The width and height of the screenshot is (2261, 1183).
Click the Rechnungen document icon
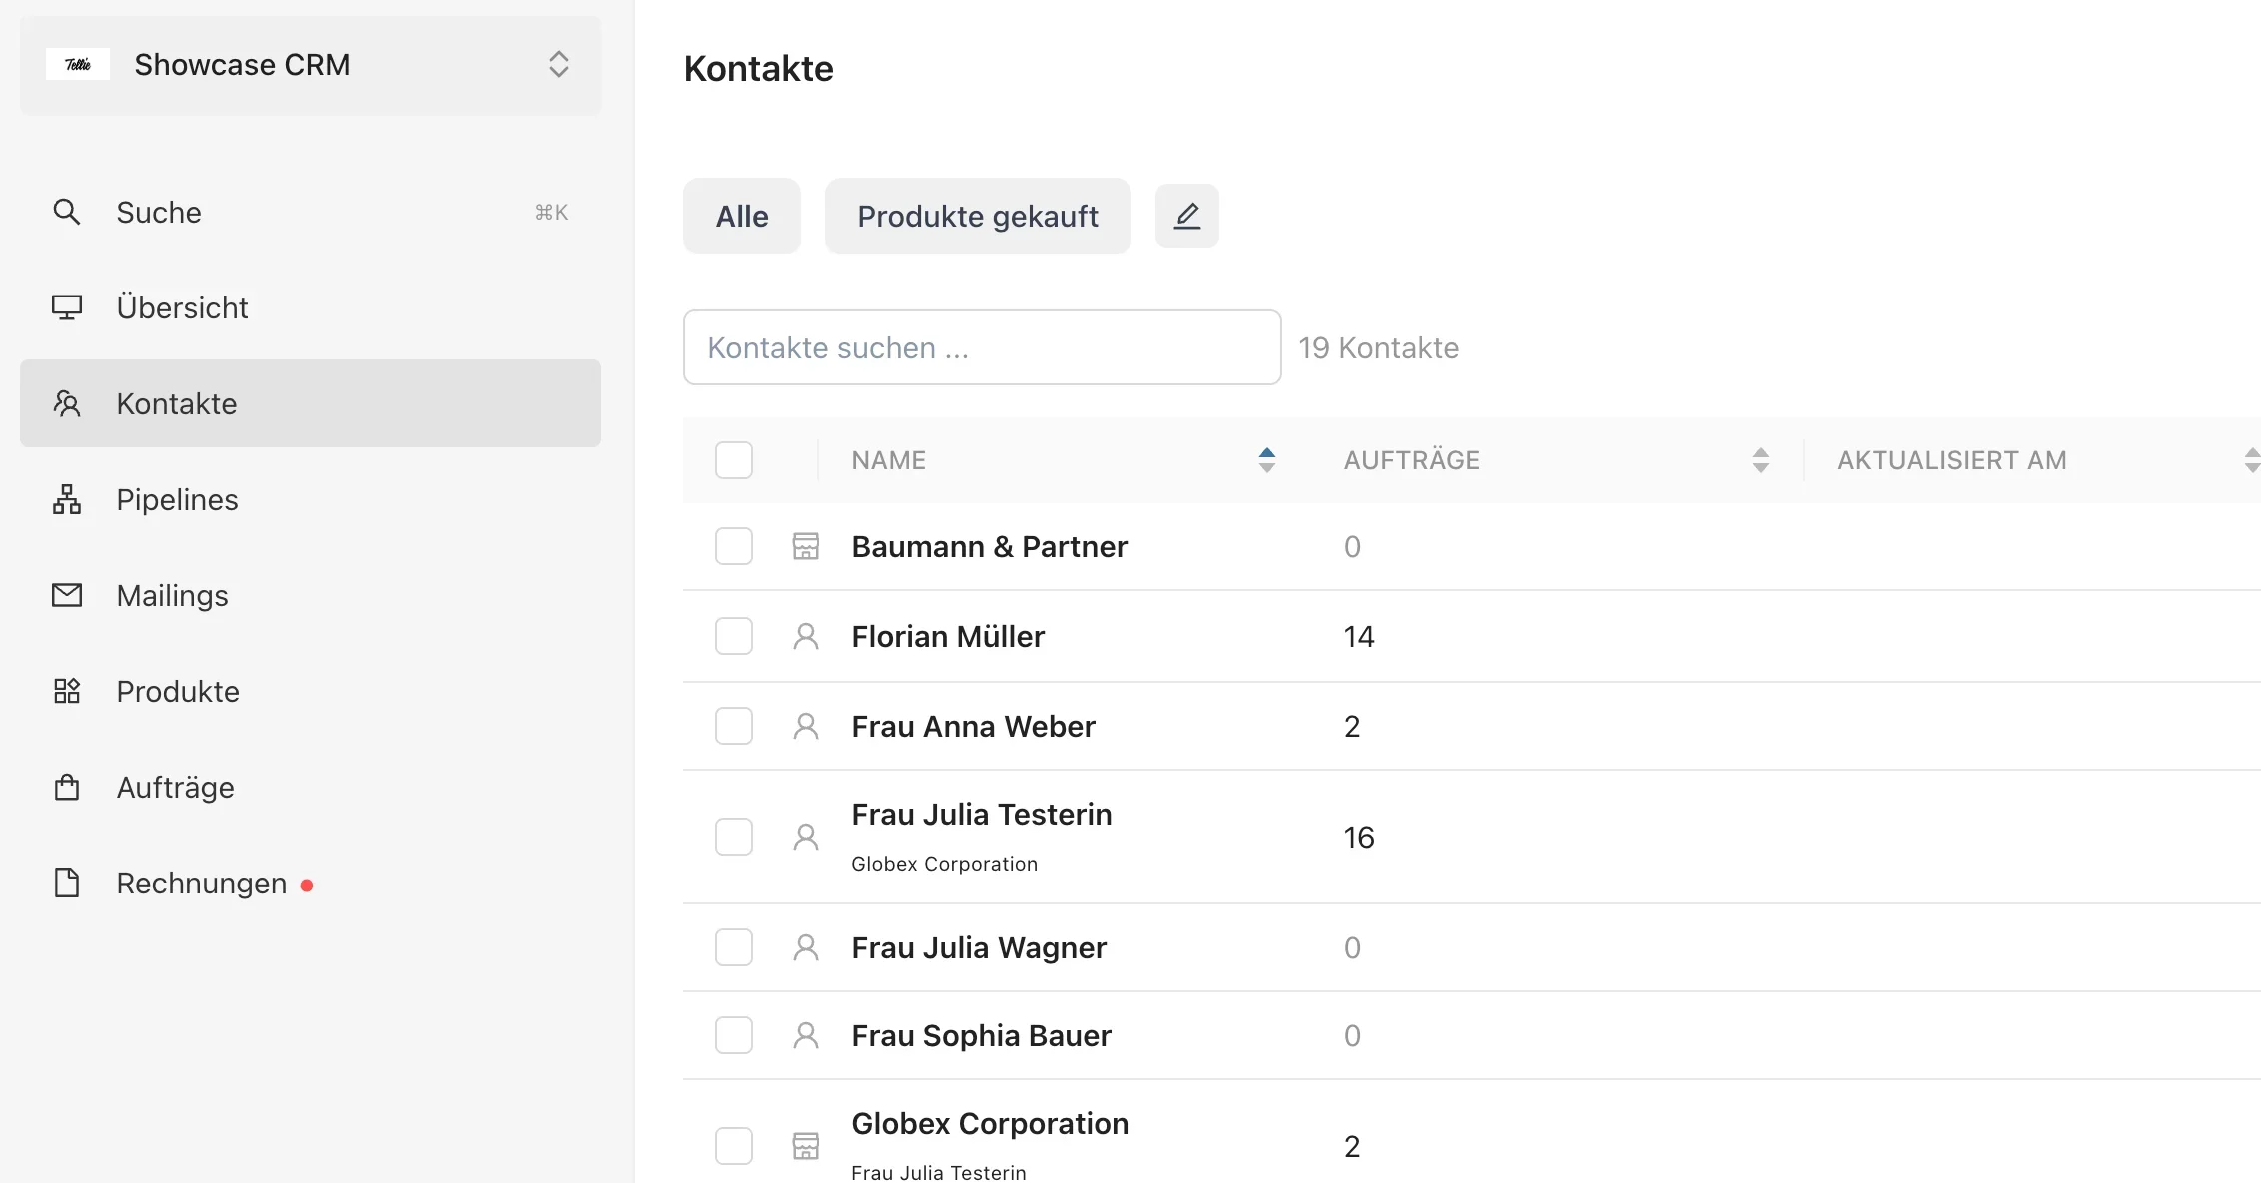click(x=66, y=883)
